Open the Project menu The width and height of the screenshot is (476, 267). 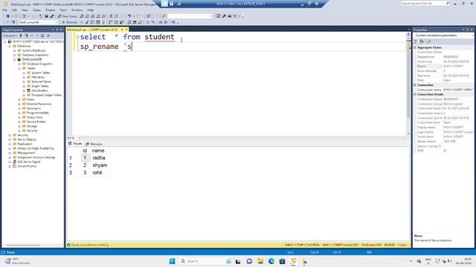pyautogui.click(x=51, y=10)
